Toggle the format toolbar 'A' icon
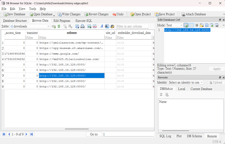The height and width of the screenshot is (144, 225). tap(102, 26)
